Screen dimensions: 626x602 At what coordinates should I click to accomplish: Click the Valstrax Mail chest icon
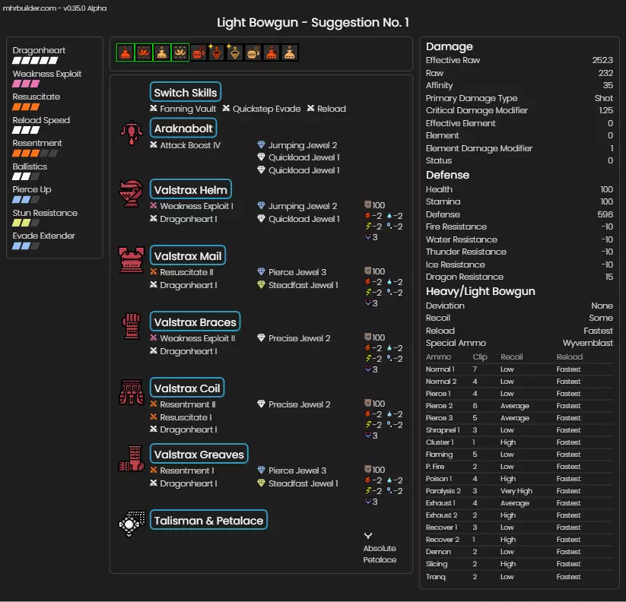(x=132, y=260)
